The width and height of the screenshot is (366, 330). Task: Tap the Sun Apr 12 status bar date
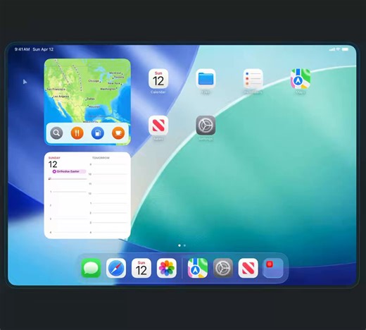coord(43,49)
